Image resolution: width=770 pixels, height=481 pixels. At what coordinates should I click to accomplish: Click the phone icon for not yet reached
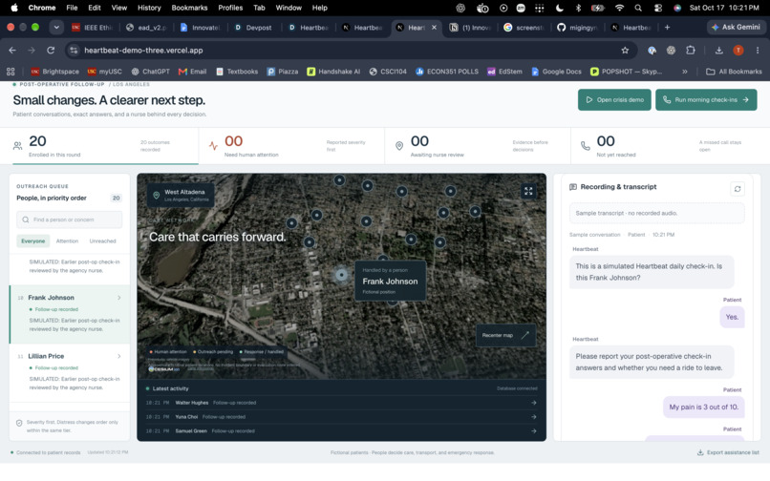point(586,146)
